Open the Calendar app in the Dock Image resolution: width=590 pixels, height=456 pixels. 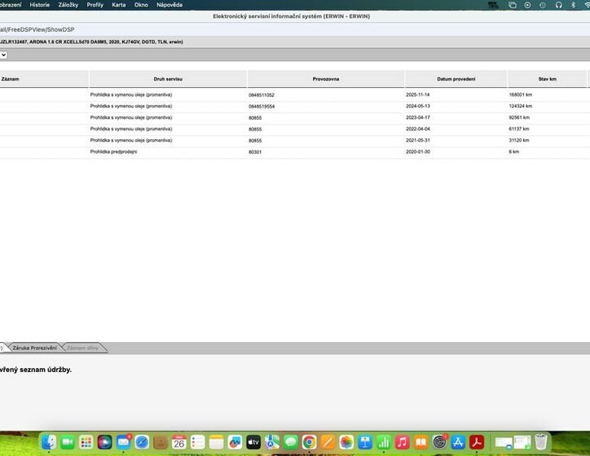[179, 441]
